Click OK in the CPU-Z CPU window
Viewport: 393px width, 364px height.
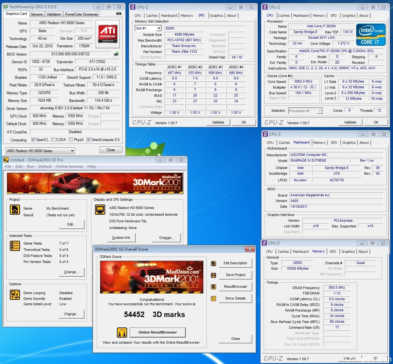click(376, 122)
